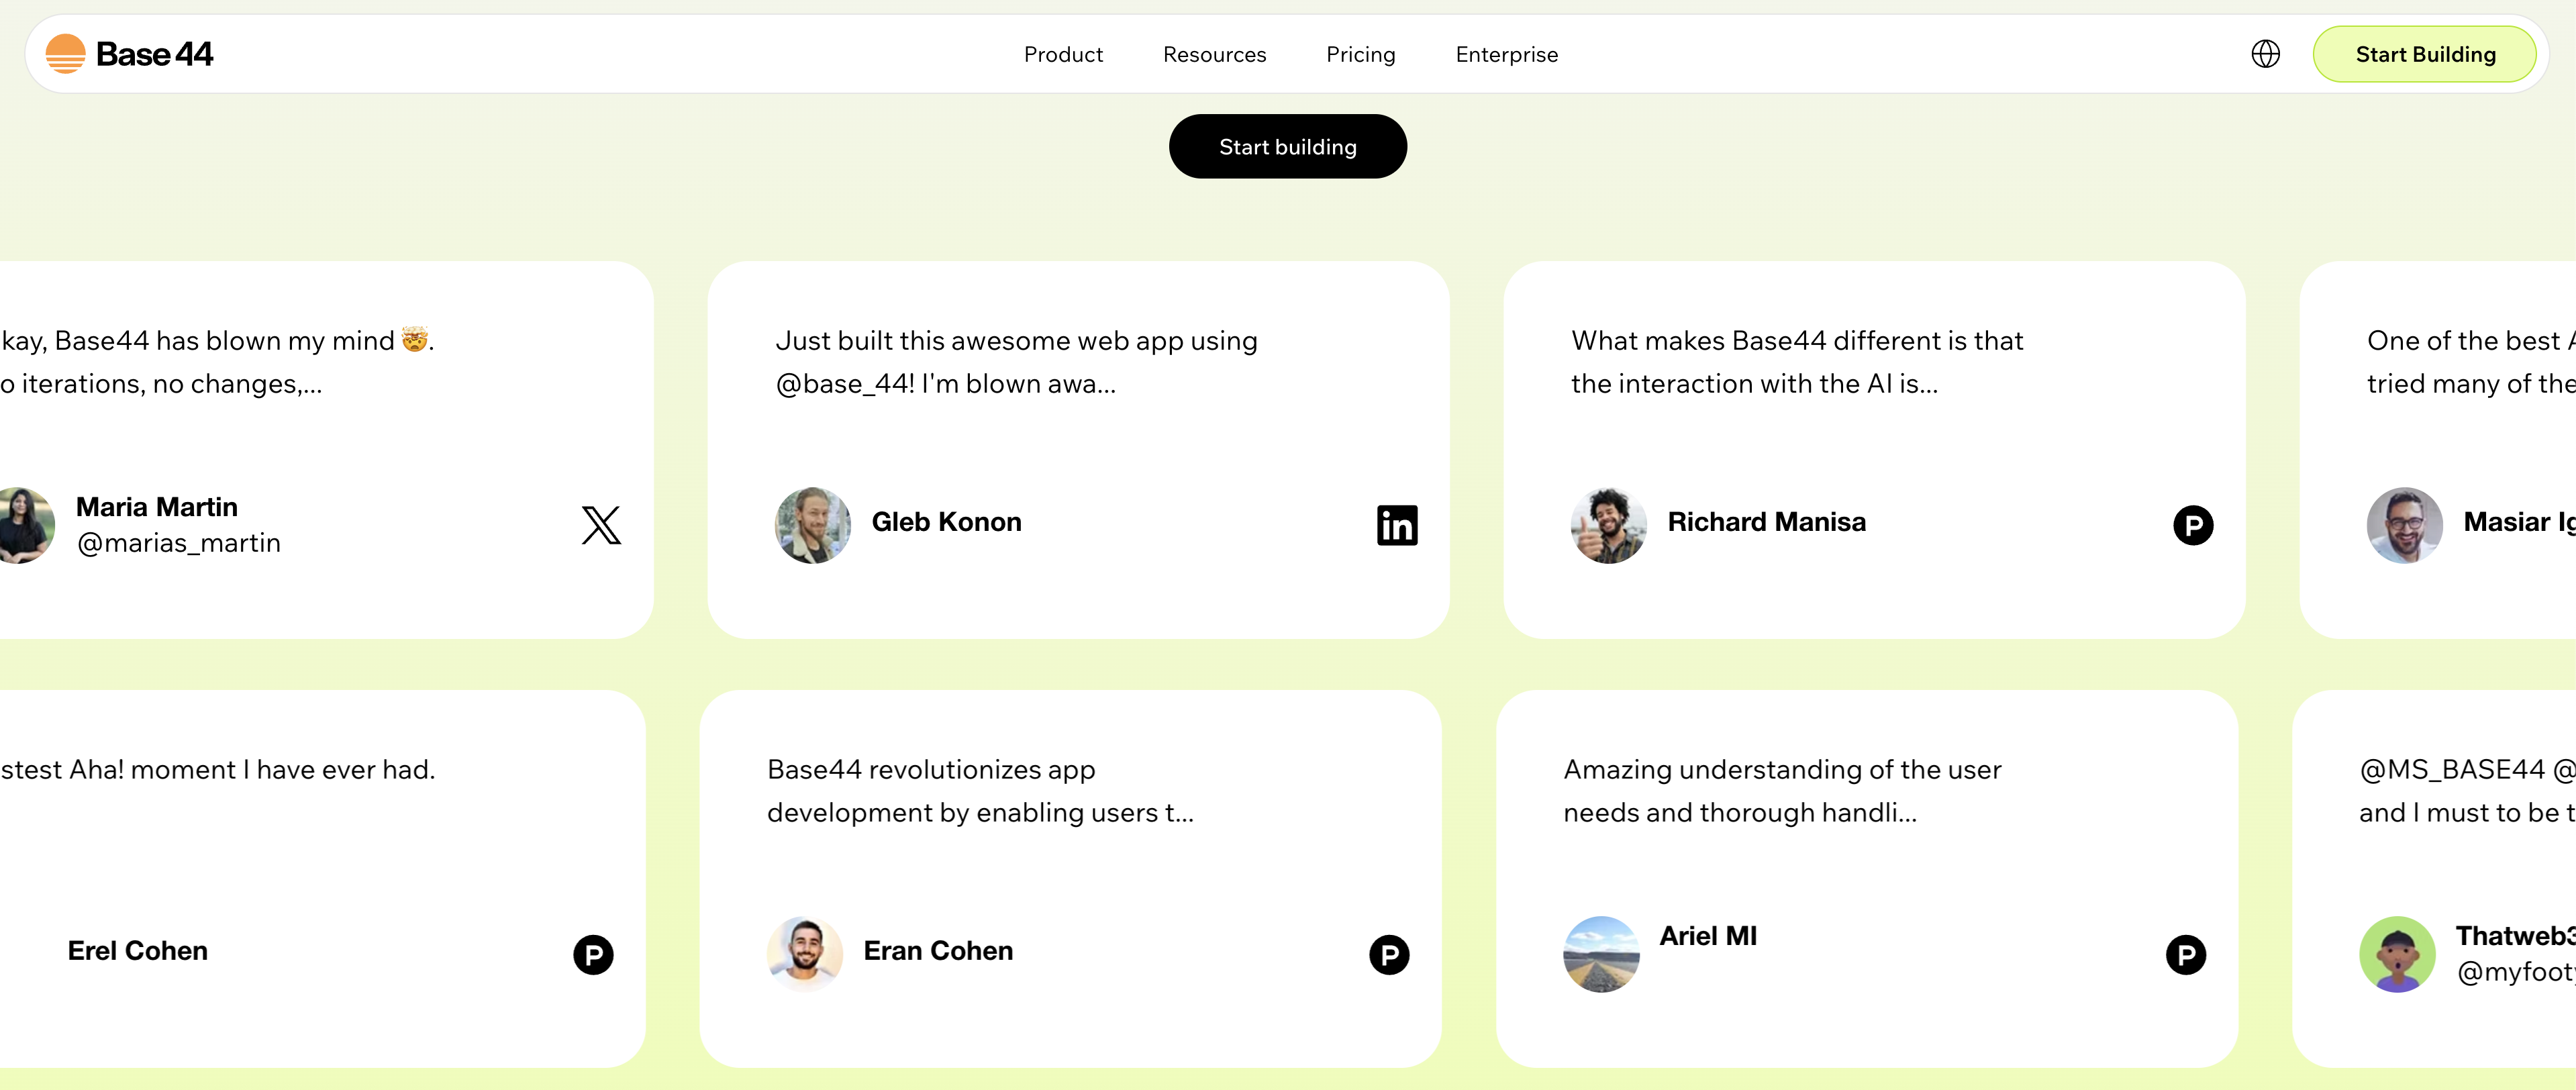2576x1090 pixels.
Task: Open the Enterprise nav link
Action: (1506, 55)
